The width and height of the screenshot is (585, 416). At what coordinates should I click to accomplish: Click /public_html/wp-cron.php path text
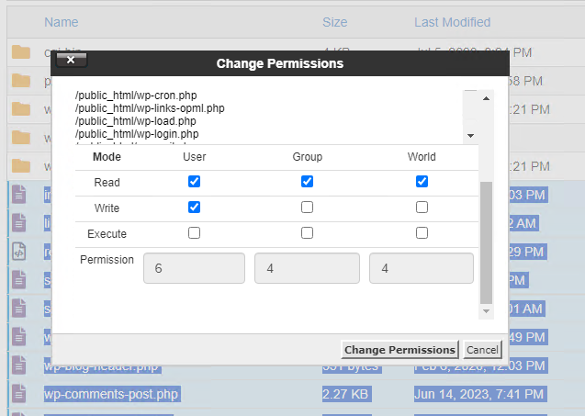[x=136, y=96]
